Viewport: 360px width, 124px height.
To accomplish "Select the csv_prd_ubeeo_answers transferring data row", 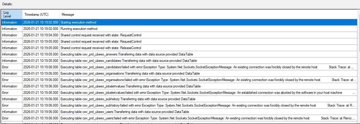I will pos(127,54).
